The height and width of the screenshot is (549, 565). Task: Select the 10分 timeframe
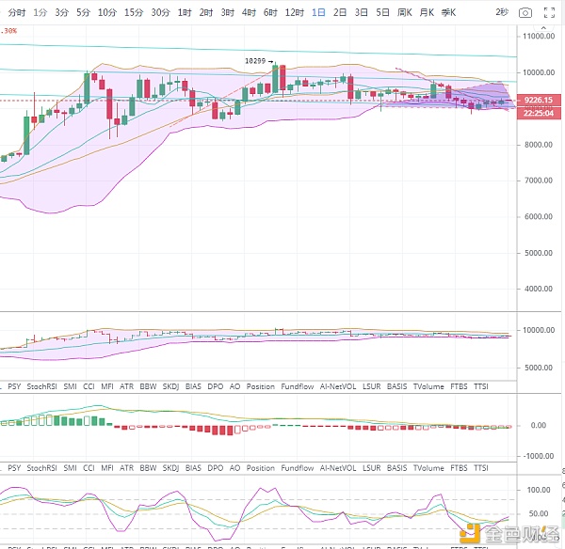pos(107,12)
